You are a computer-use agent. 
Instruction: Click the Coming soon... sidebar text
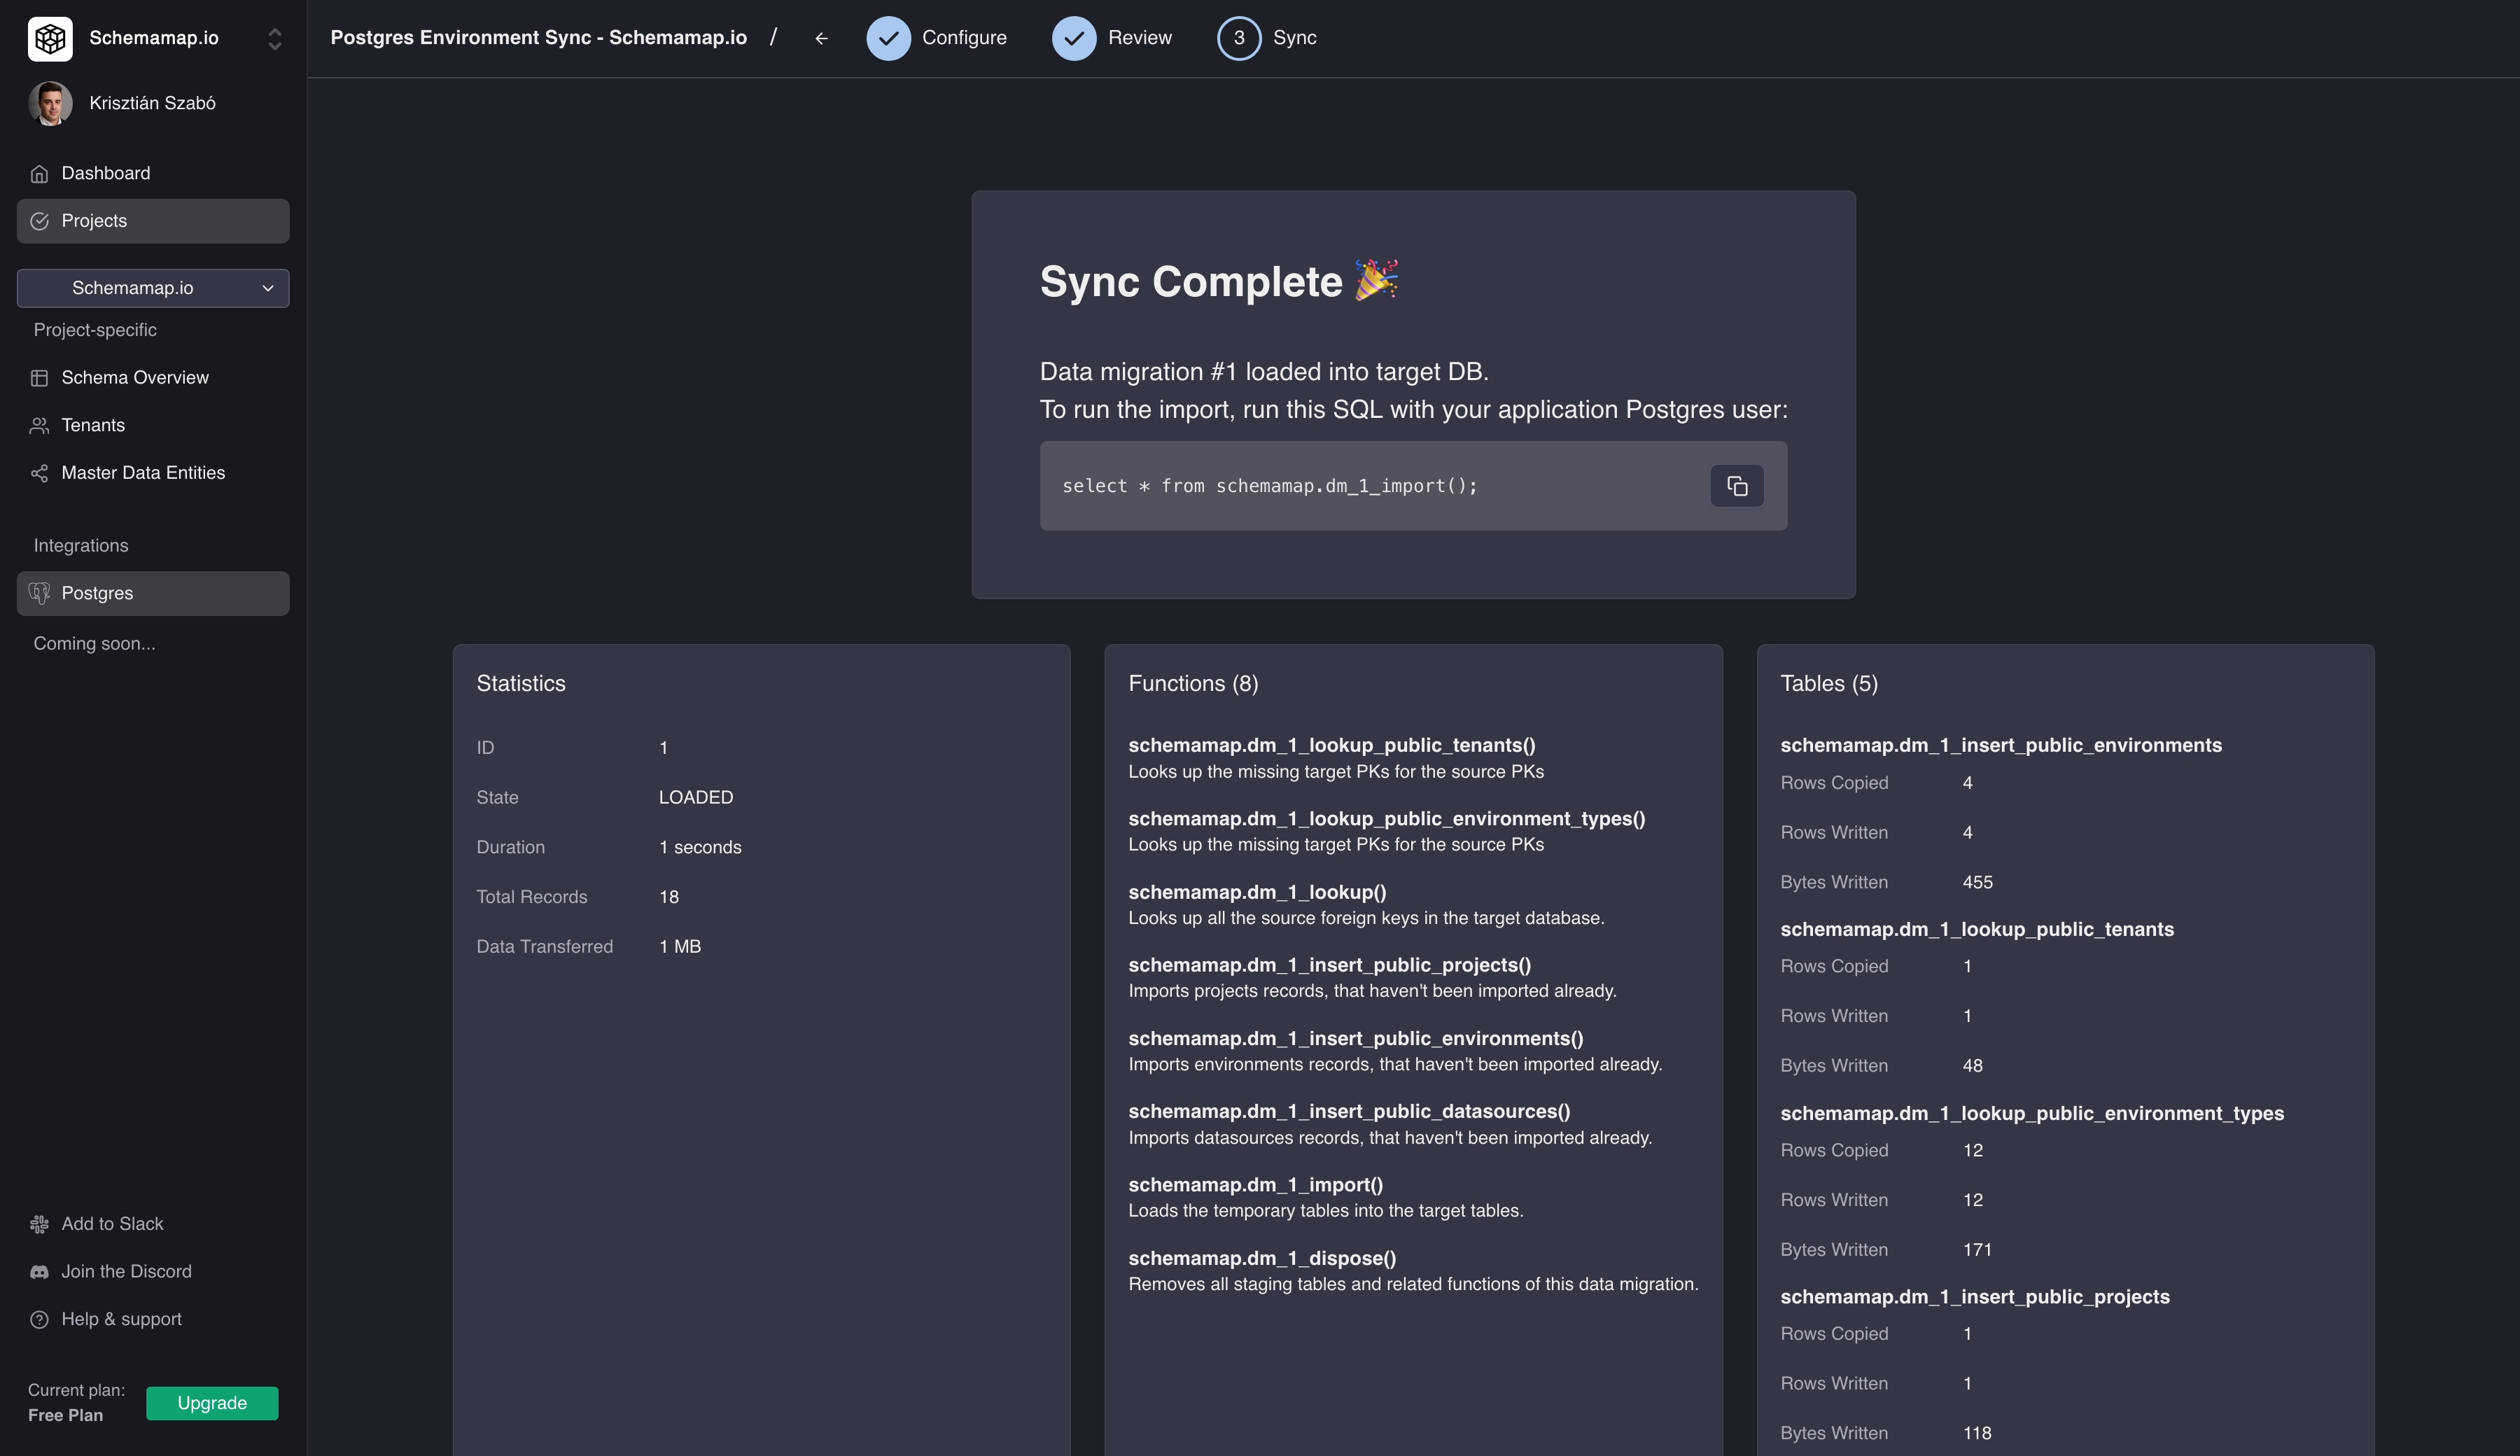[x=94, y=644]
